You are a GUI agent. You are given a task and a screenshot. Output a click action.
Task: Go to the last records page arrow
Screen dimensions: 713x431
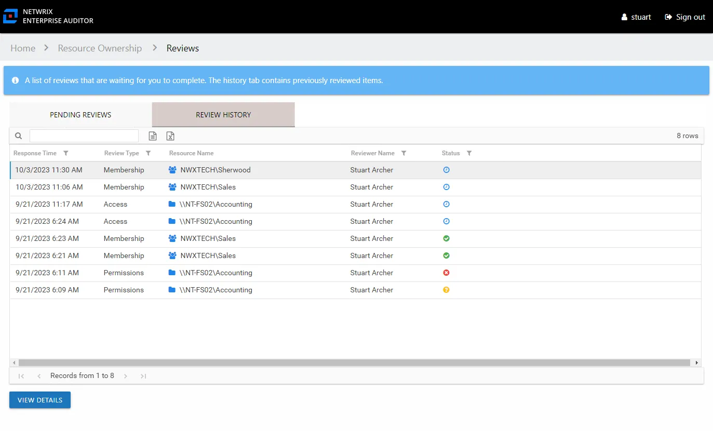143,376
